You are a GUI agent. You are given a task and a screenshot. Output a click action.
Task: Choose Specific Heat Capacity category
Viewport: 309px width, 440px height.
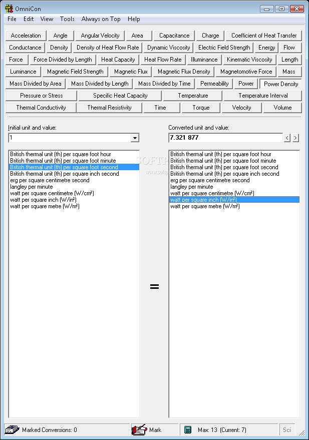[120, 96]
